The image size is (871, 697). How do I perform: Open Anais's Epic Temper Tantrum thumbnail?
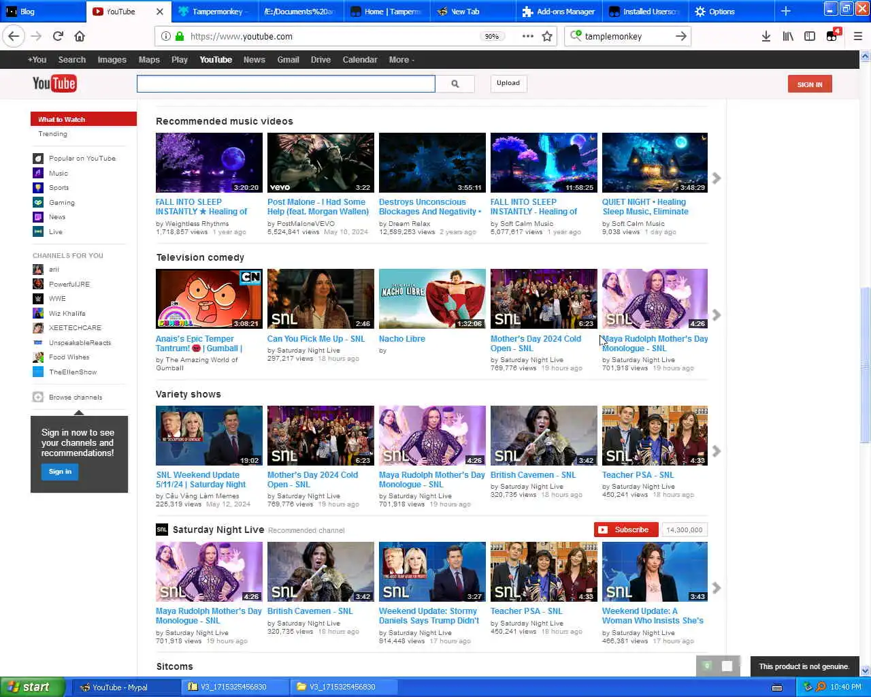[209, 299]
